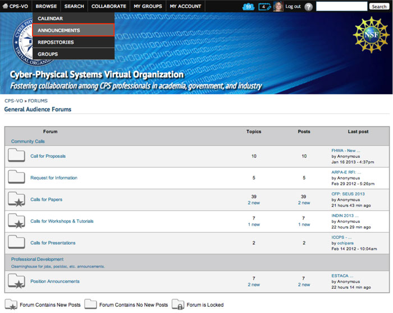The height and width of the screenshot is (313, 393).
Task: Click the Request for Information folder icon
Action: 17,177
